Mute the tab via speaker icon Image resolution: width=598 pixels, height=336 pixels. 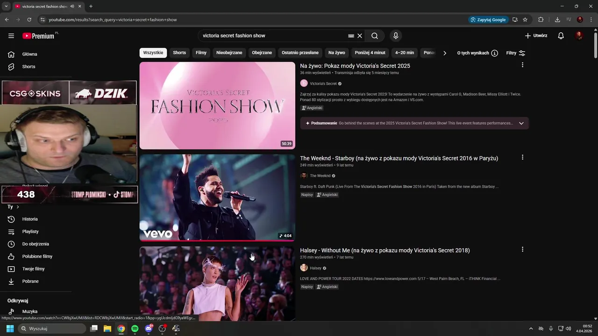tap(72, 7)
